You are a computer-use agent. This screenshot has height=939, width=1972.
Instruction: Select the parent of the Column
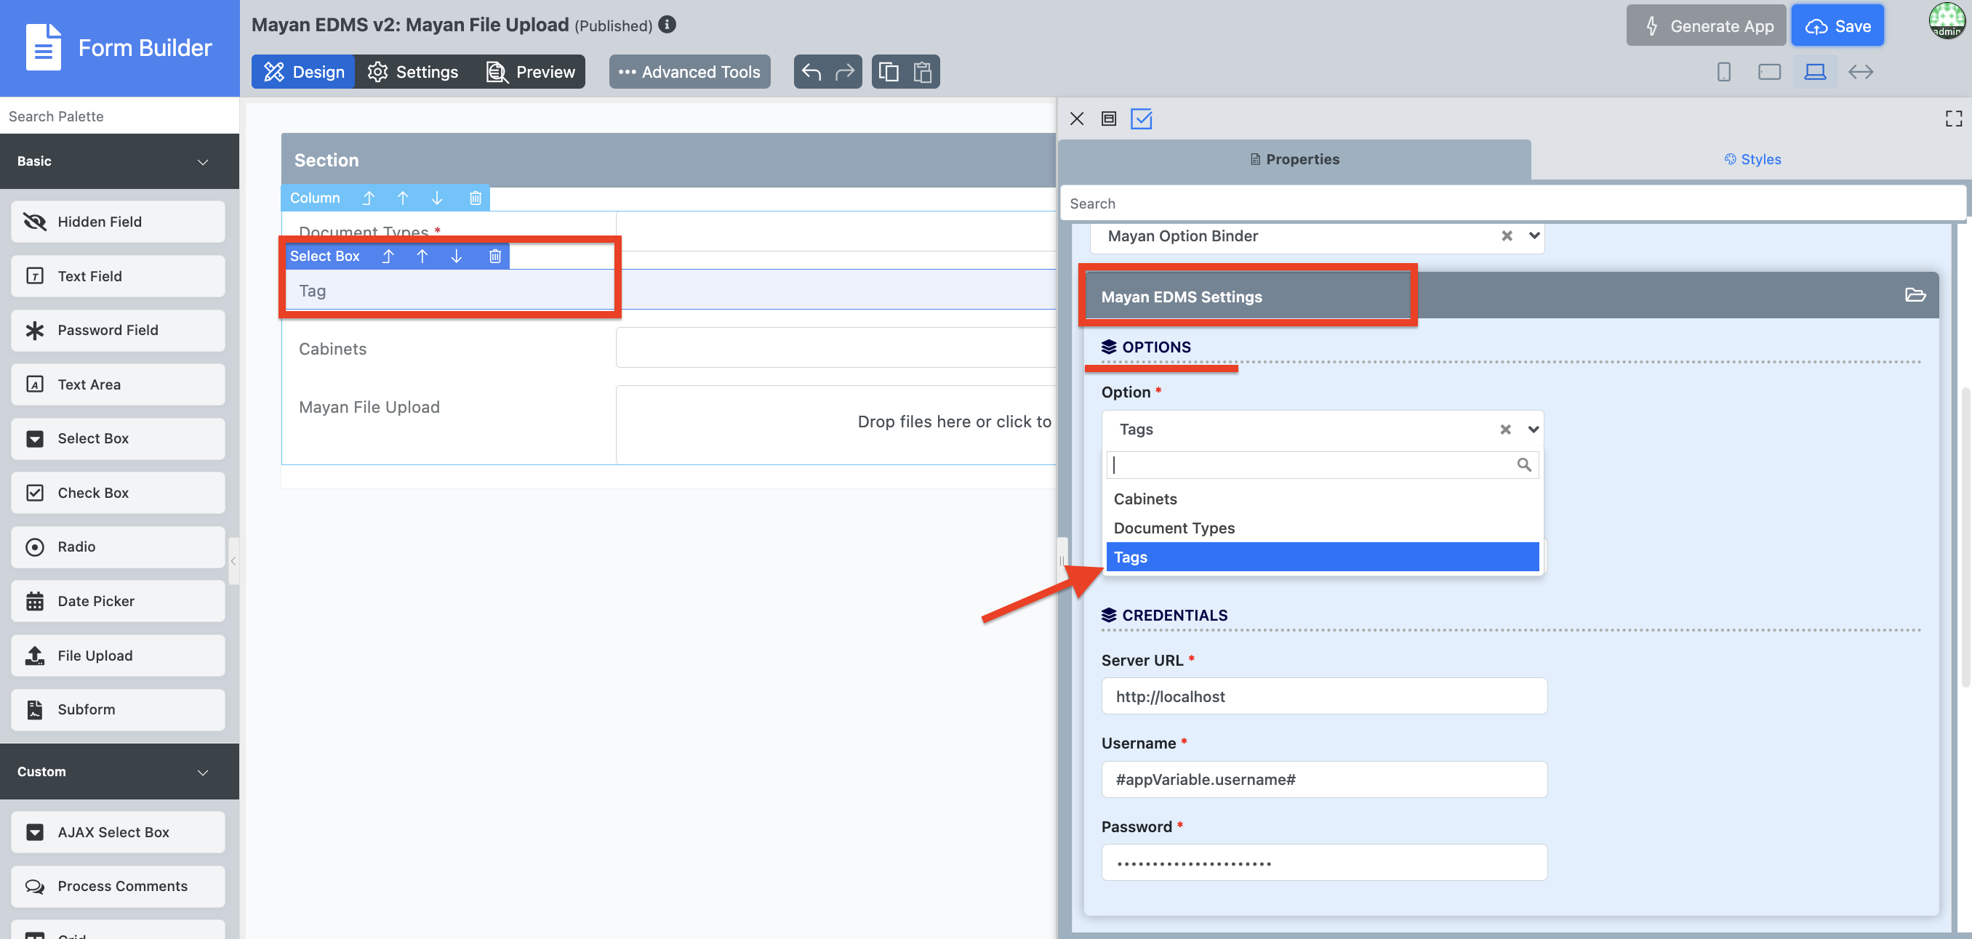(x=368, y=198)
